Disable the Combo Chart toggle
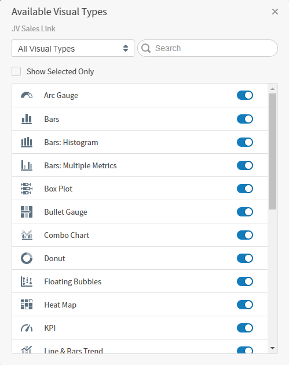Viewport: 289px width, 365px height. click(x=245, y=235)
